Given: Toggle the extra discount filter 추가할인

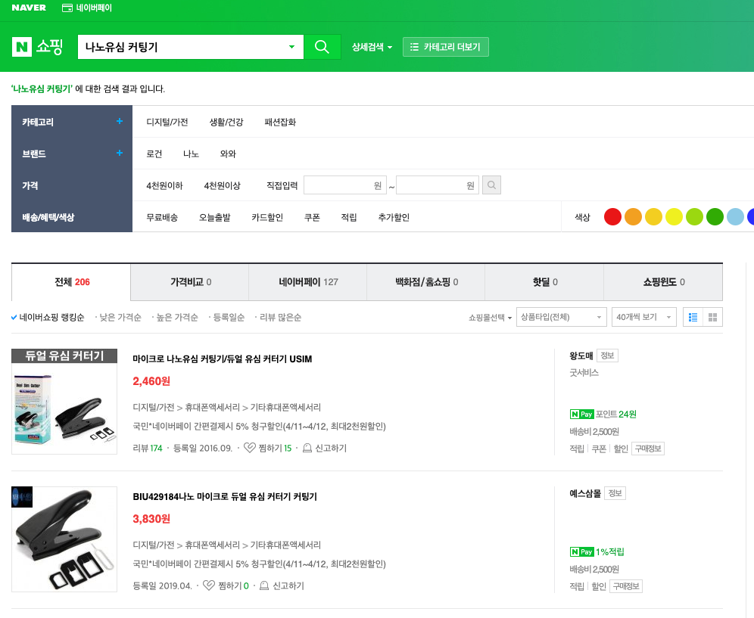Looking at the screenshot, I should click(x=394, y=217).
